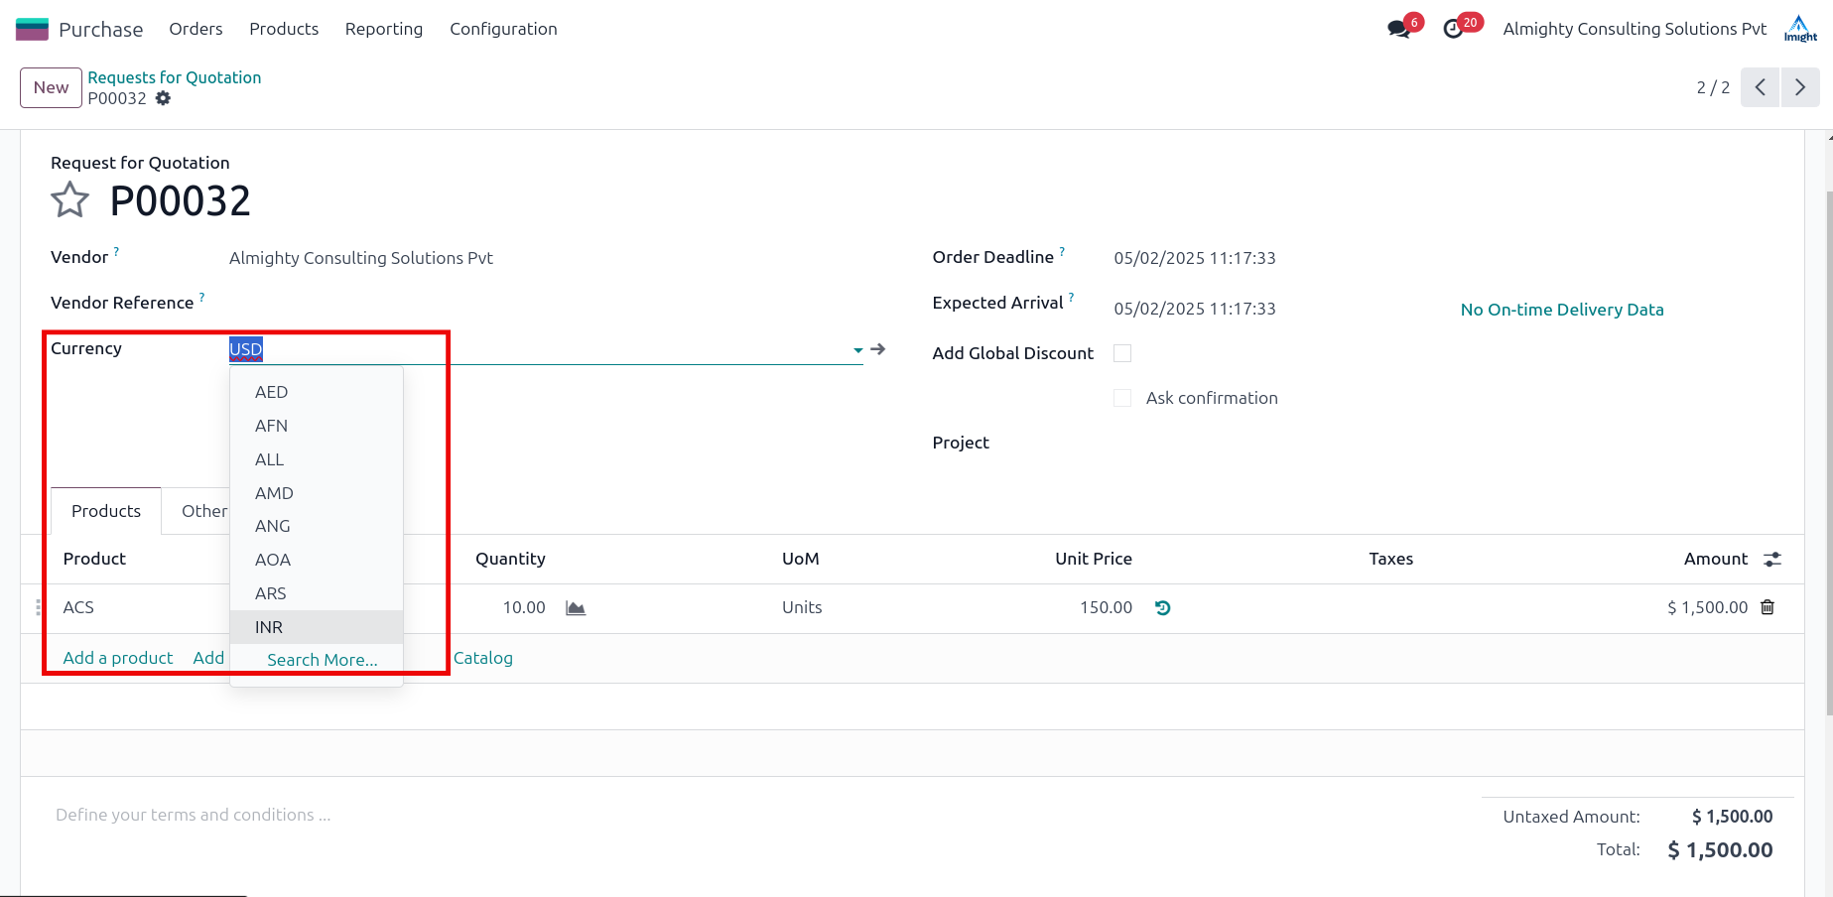Open currency record via arrow icon
The image size is (1833, 897).
(x=878, y=349)
